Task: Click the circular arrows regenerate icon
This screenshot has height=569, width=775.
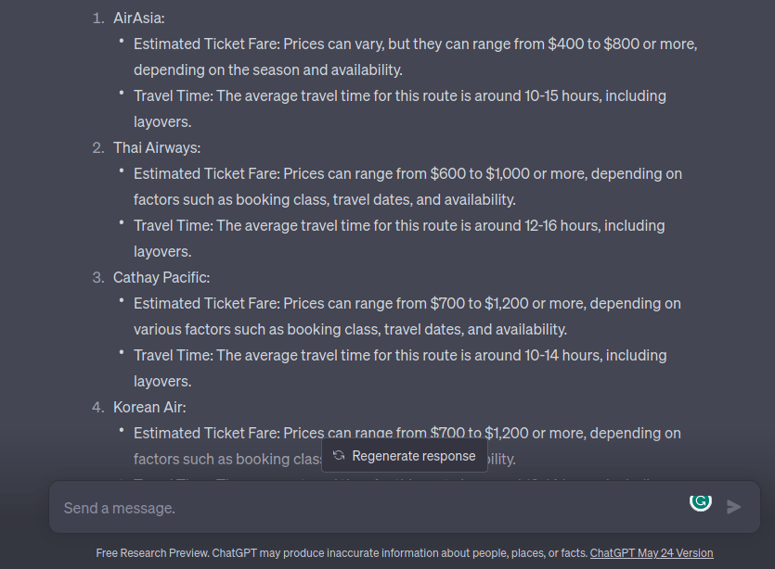Action: point(339,456)
